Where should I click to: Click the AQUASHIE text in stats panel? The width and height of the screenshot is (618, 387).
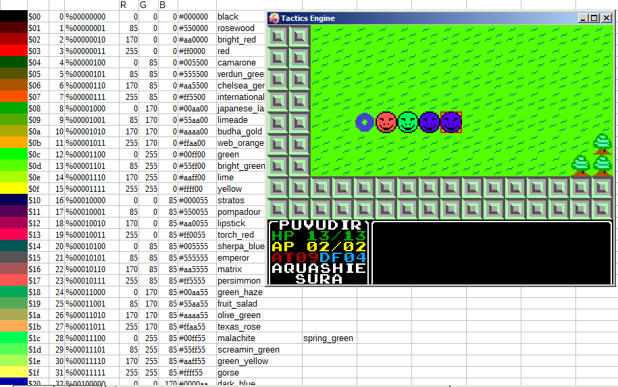pos(319,268)
